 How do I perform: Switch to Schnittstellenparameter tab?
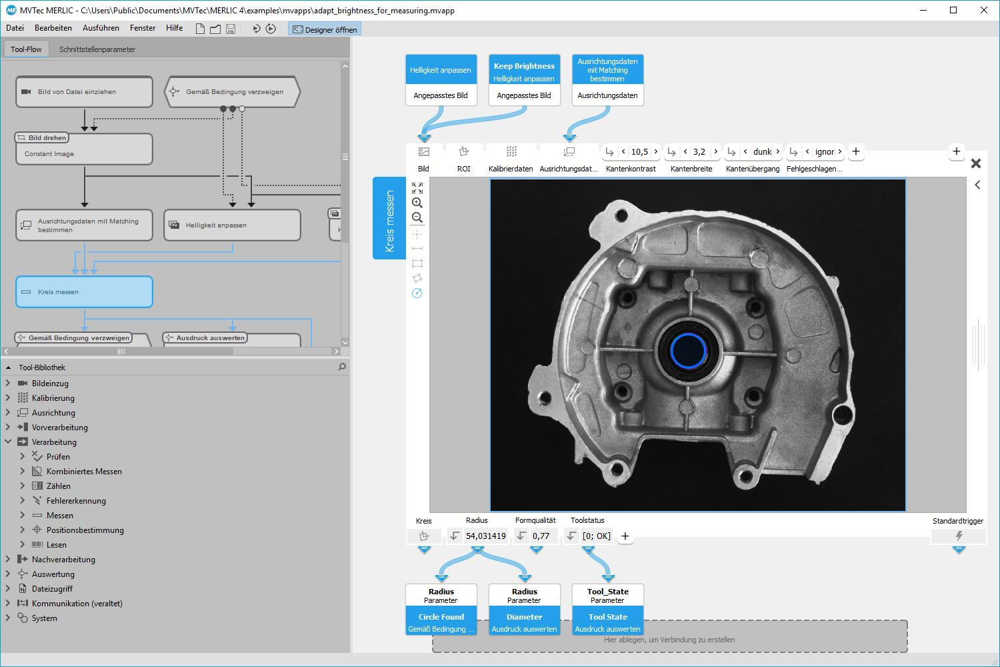click(97, 49)
